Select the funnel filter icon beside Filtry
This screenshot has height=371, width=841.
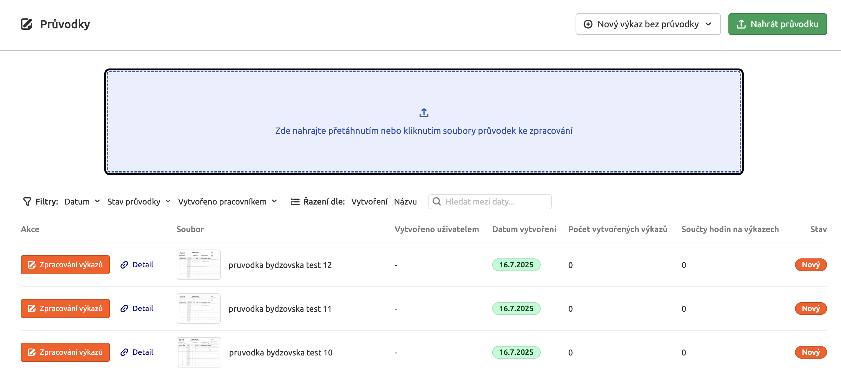(x=27, y=201)
